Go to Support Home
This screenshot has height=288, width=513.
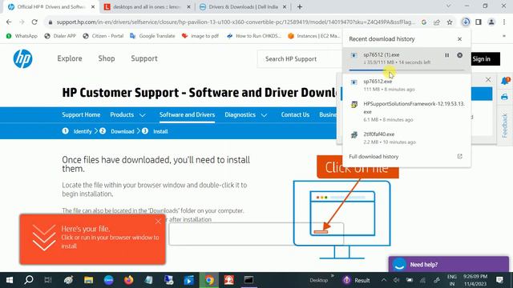coord(81,114)
